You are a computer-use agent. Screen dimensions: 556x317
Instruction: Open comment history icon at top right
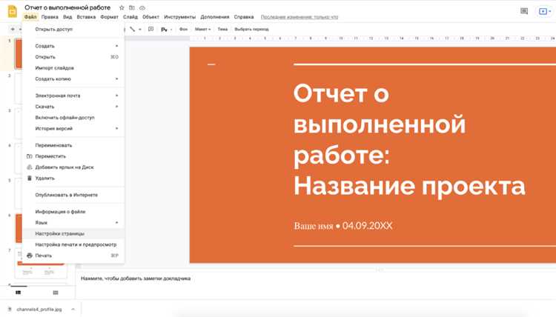(x=524, y=11)
